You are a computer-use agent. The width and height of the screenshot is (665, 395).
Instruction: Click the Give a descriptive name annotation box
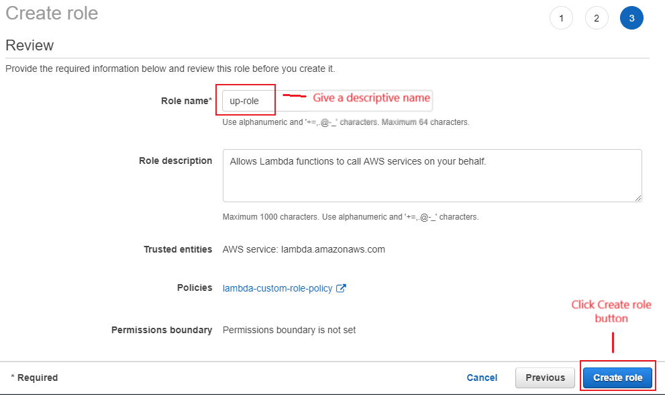click(x=371, y=99)
